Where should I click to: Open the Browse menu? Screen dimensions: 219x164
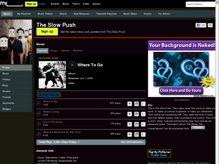coord(55,4)
